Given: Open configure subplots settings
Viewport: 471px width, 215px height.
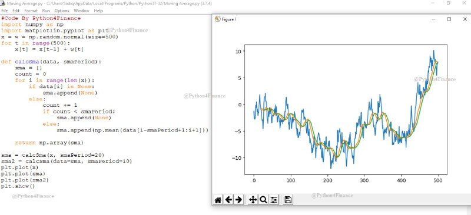Looking at the screenshot, I should tap(273, 200).
